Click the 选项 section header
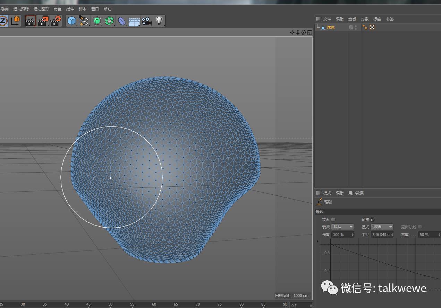 378,211
